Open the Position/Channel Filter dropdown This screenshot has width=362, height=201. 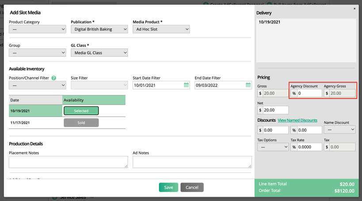pyautogui.click(x=38, y=85)
